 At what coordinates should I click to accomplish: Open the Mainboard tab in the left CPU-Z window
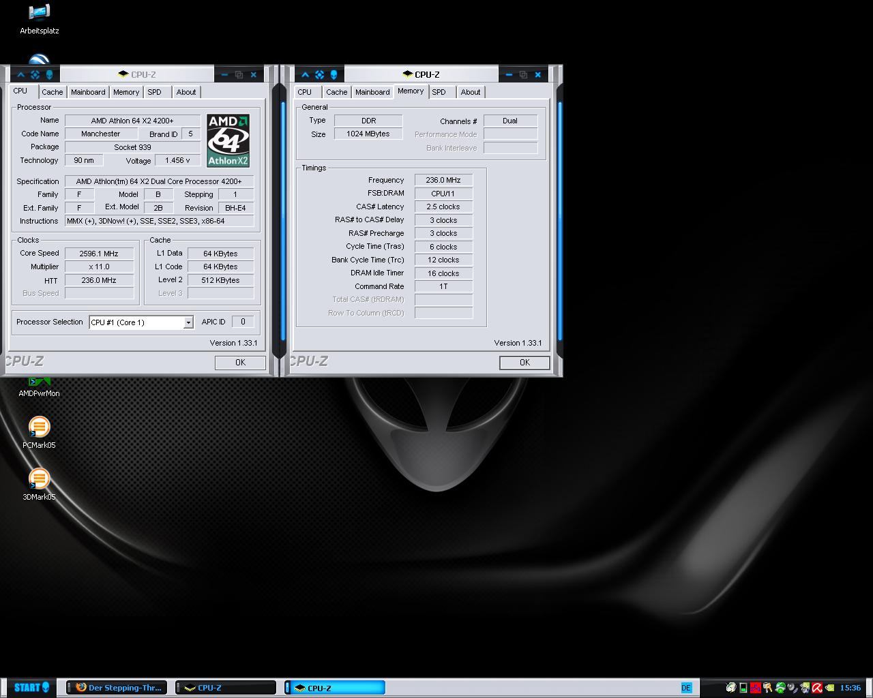coord(88,92)
